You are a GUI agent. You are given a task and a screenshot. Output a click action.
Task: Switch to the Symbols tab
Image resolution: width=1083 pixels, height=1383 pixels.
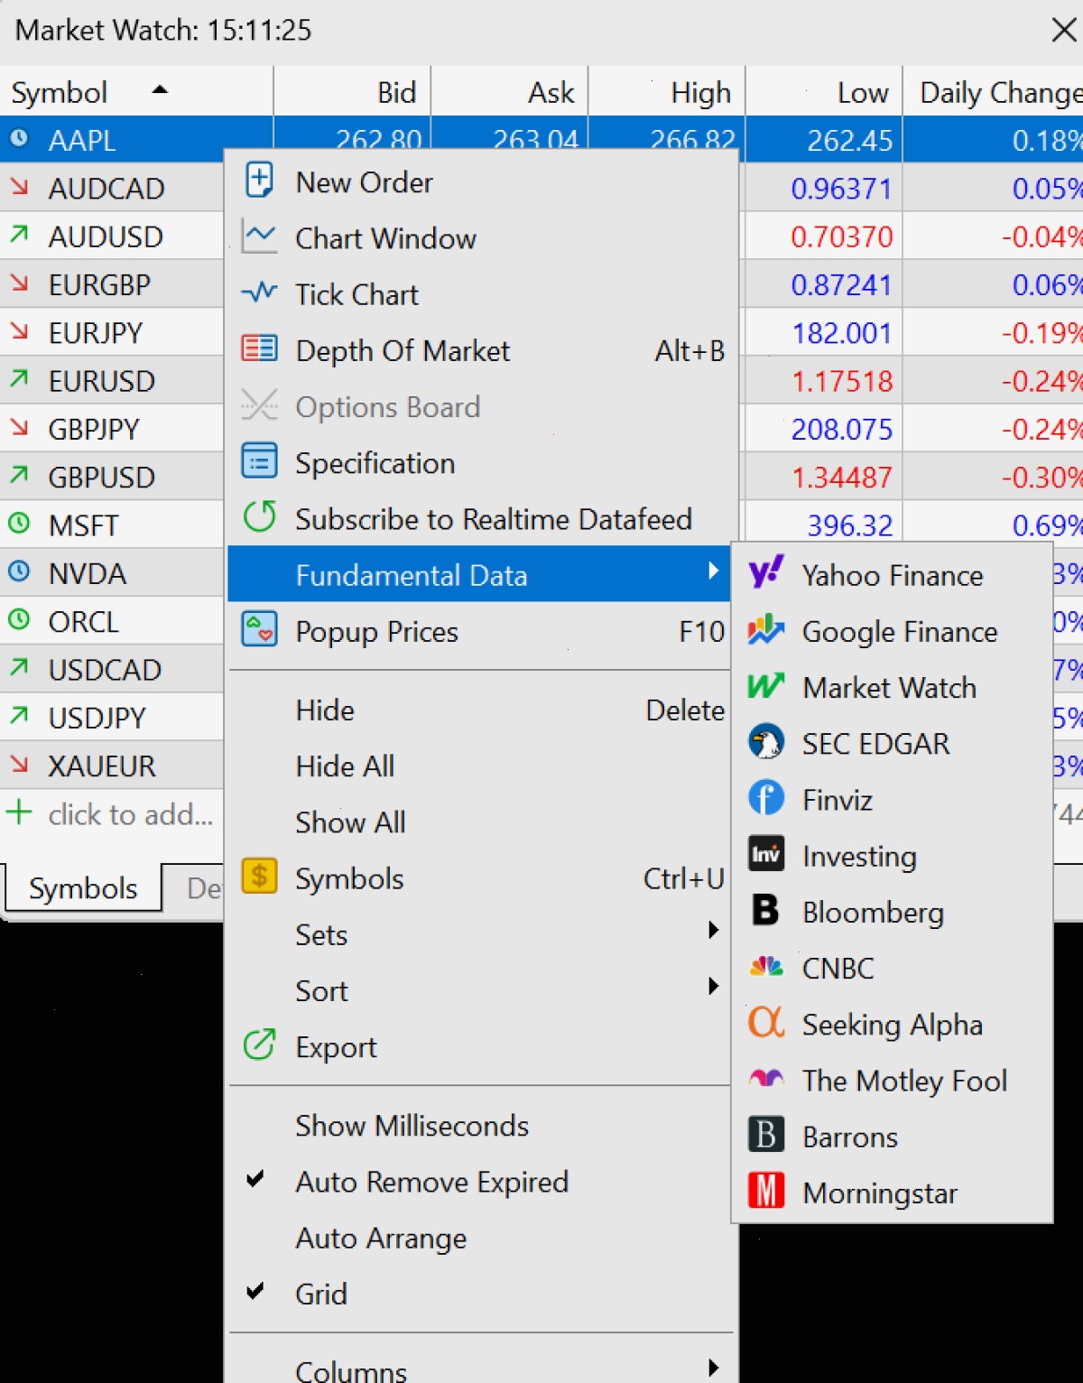click(83, 888)
